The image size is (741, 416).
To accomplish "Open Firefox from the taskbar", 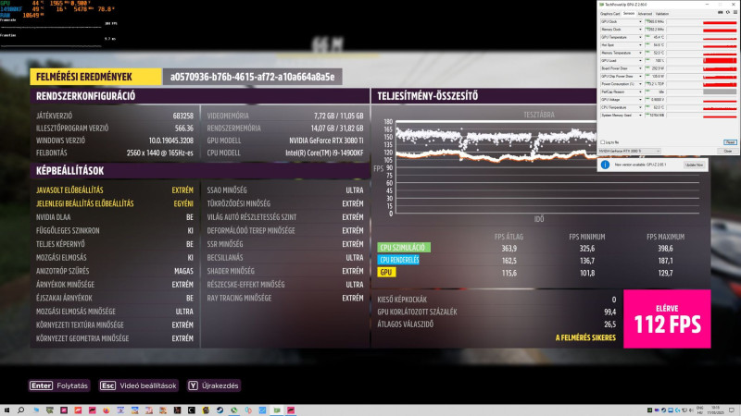I will 107,410.
